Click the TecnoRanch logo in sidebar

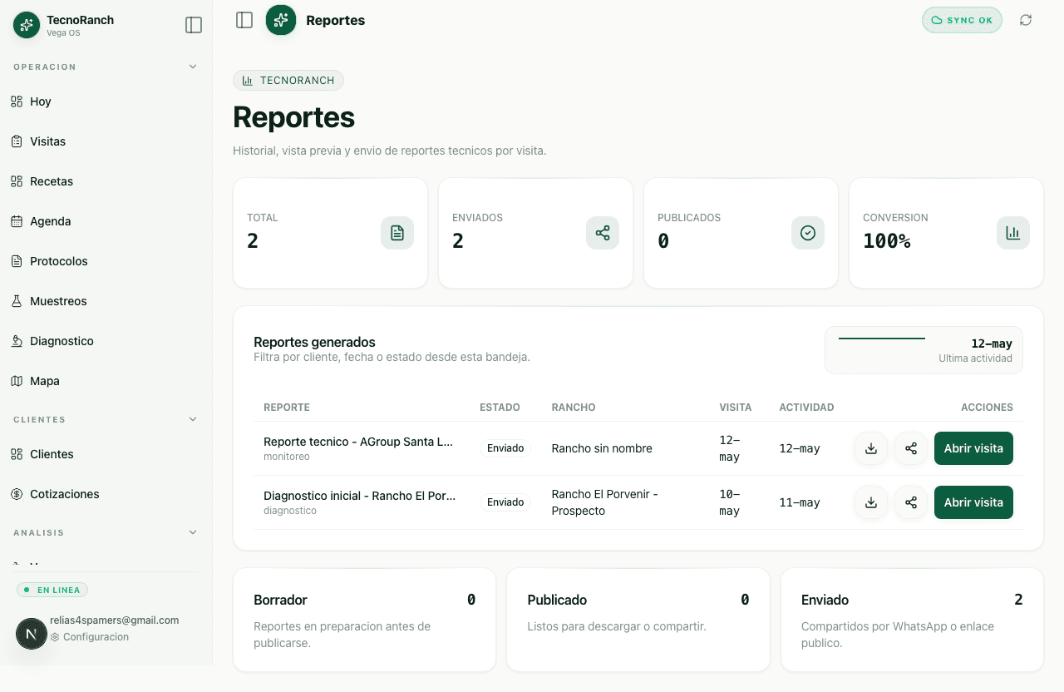click(27, 25)
